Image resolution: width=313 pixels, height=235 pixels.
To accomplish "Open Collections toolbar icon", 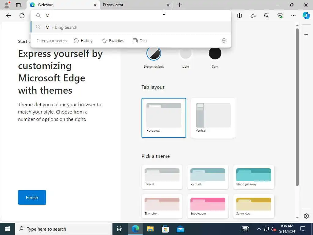I will [267, 16].
